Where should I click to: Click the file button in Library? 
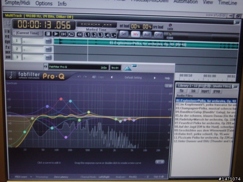181,91
